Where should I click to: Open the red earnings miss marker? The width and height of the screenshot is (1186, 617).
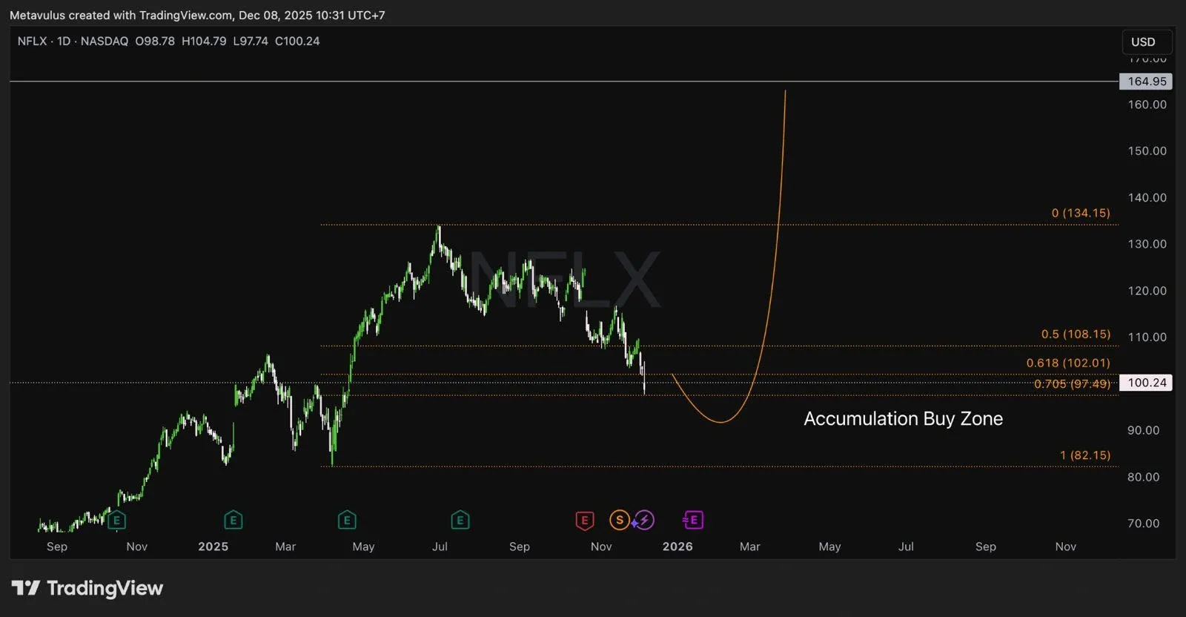click(x=585, y=521)
